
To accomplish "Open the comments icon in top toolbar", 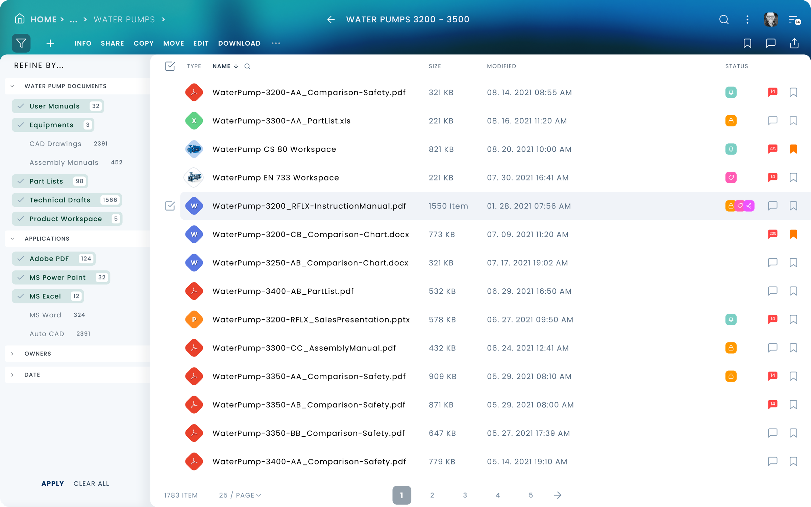I will click(771, 43).
